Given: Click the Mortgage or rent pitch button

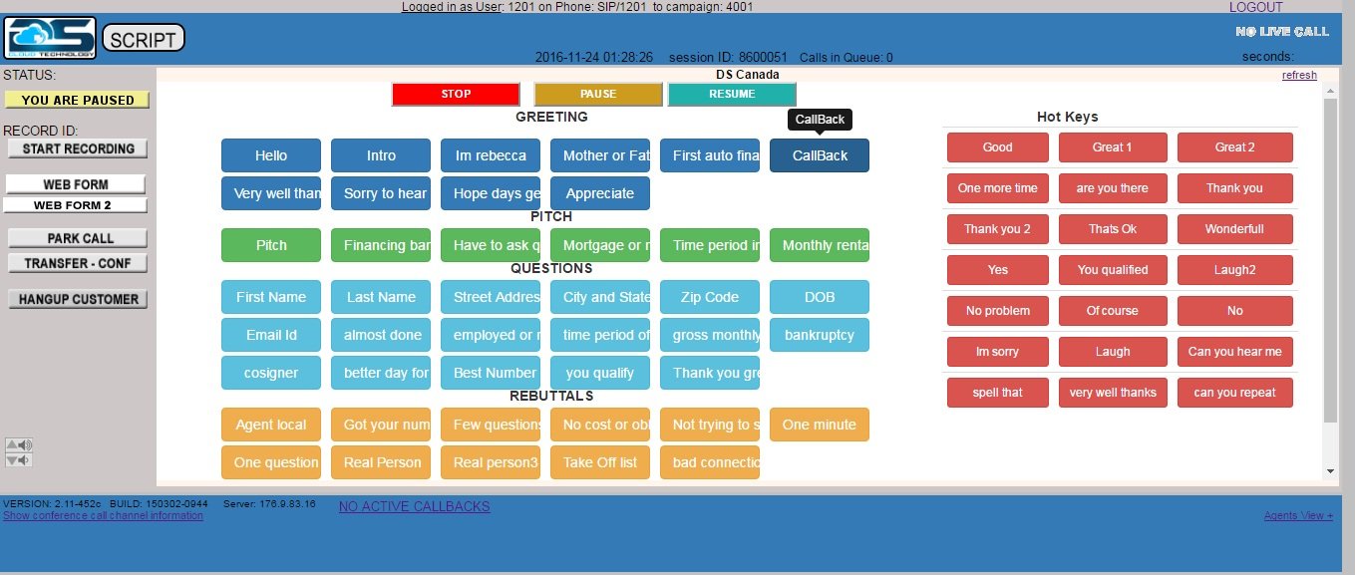Looking at the screenshot, I should coord(599,245).
